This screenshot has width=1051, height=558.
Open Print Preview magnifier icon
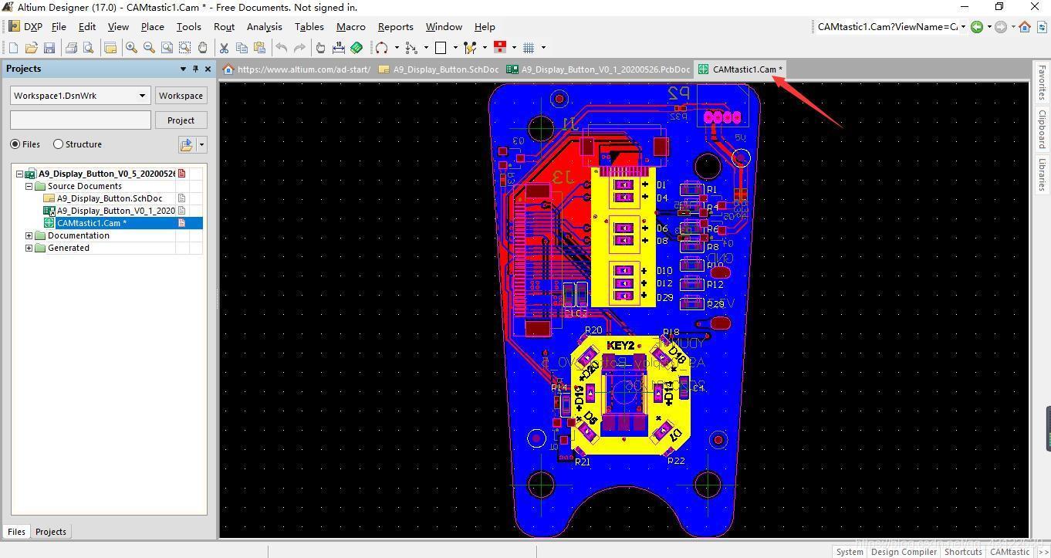pyautogui.click(x=88, y=48)
